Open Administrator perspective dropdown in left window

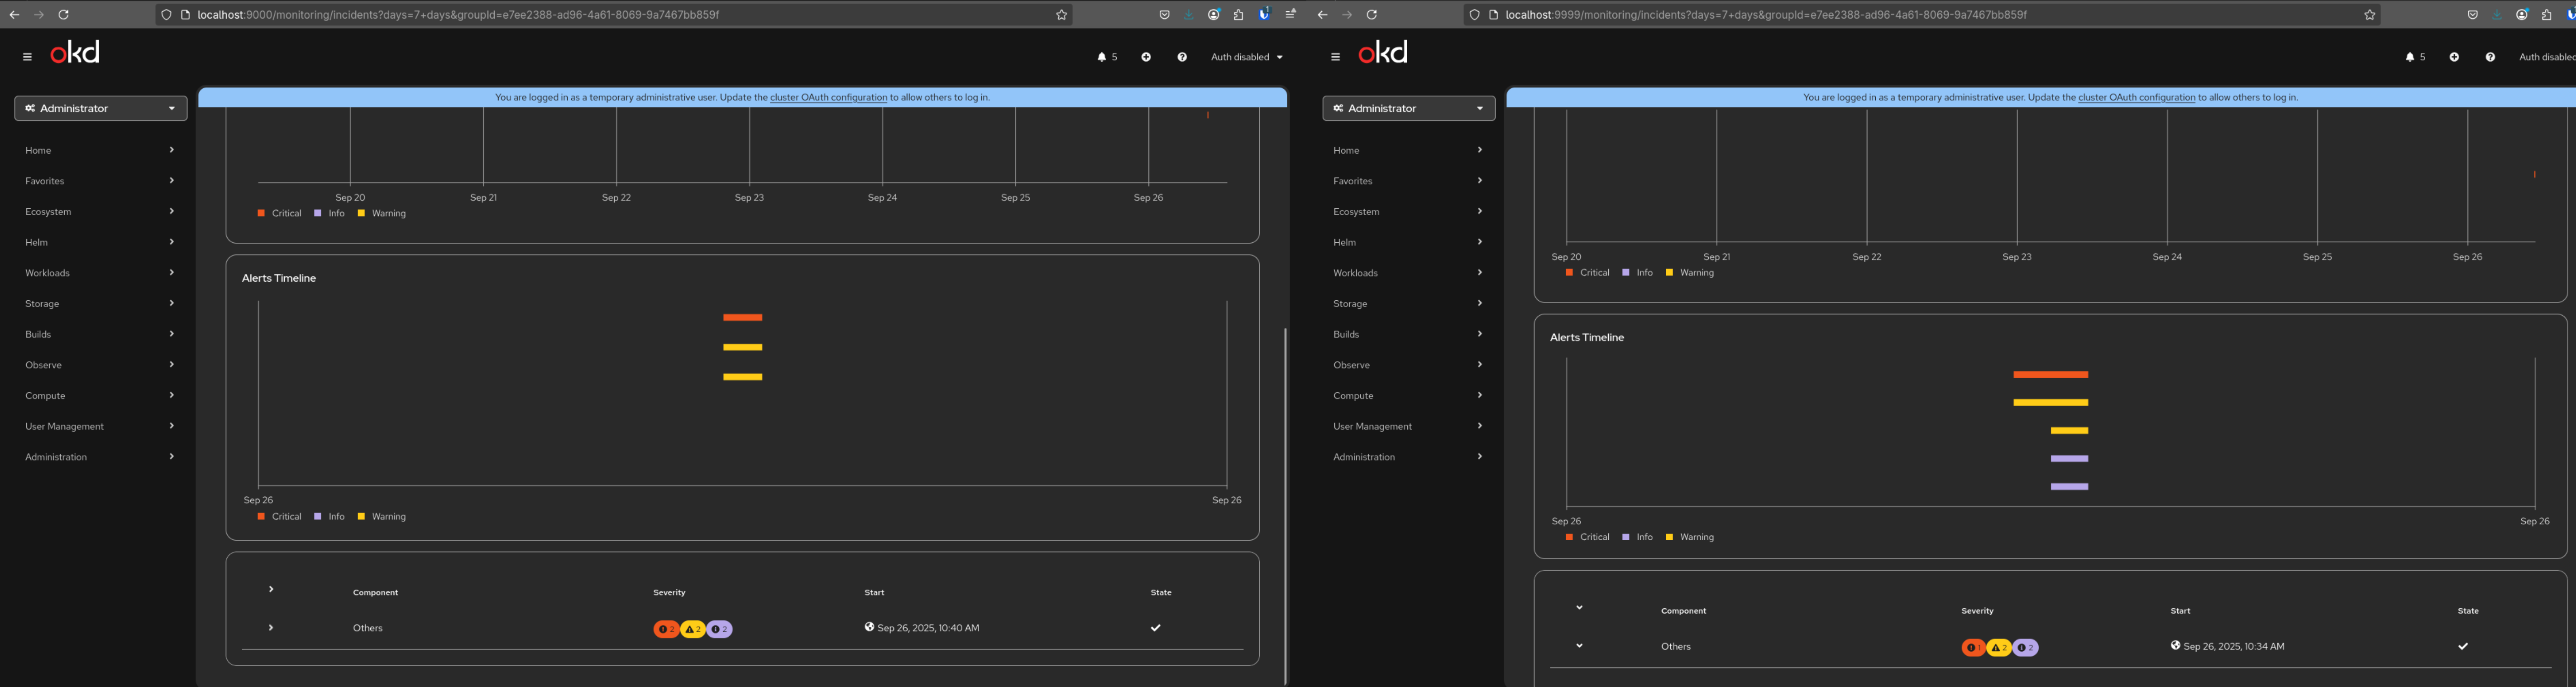click(x=100, y=108)
